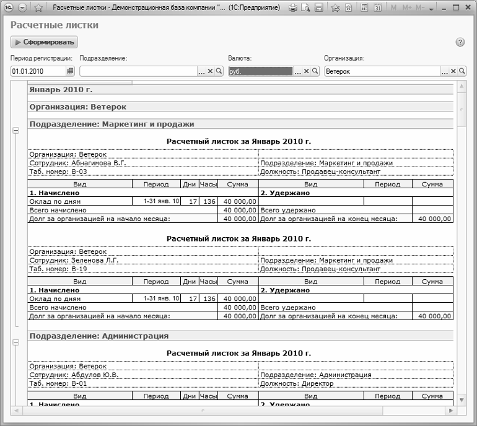Open the calendar picker for Период регистрации
477x426 pixels.
[x=70, y=71]
